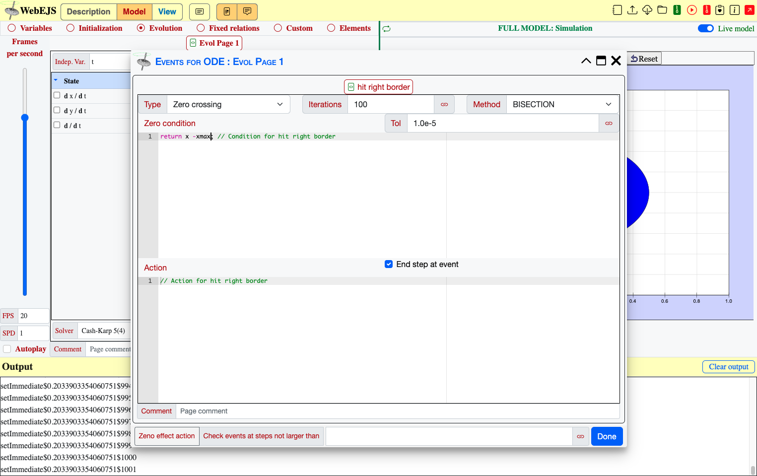Enable the Autoplay checkbox
Image resolution: width=757 pixels, height=476 pixels.
[7, 349]
